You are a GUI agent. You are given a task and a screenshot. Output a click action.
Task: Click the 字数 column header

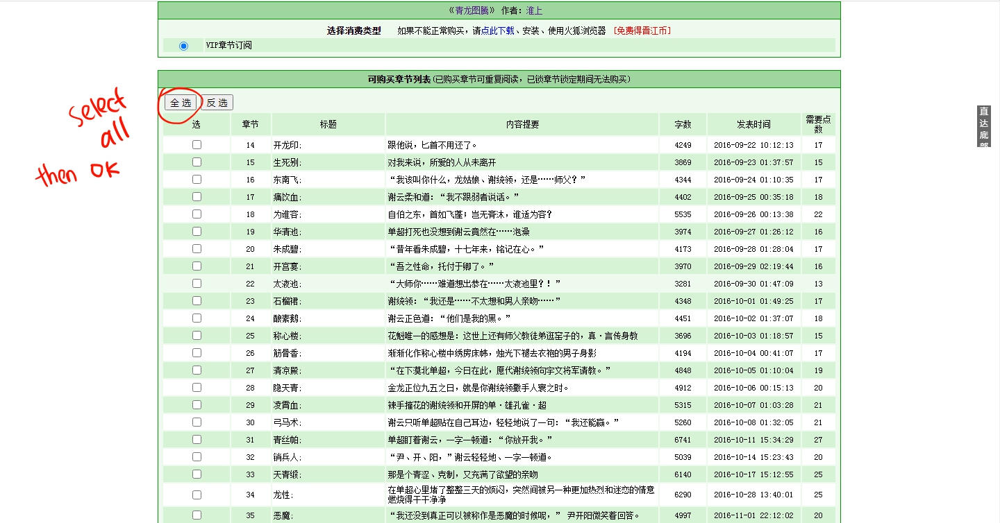pos(683,125)
